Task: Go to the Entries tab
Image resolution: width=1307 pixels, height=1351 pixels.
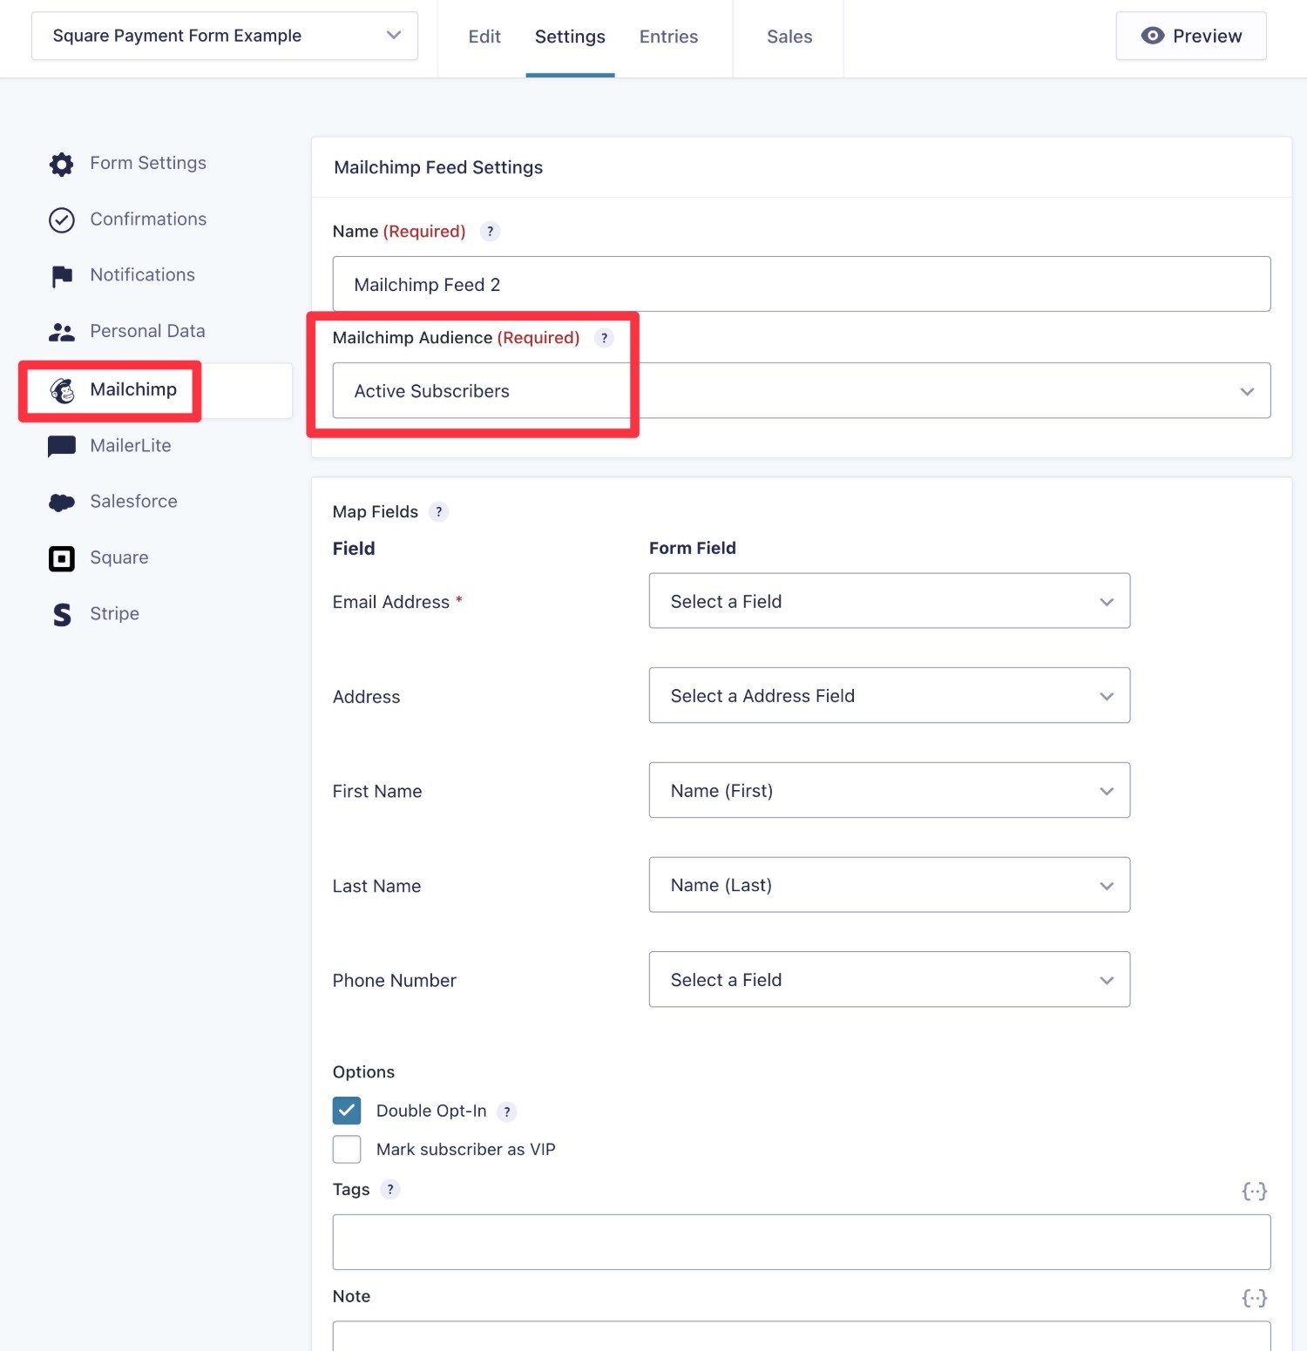Action: coord(668,37)
